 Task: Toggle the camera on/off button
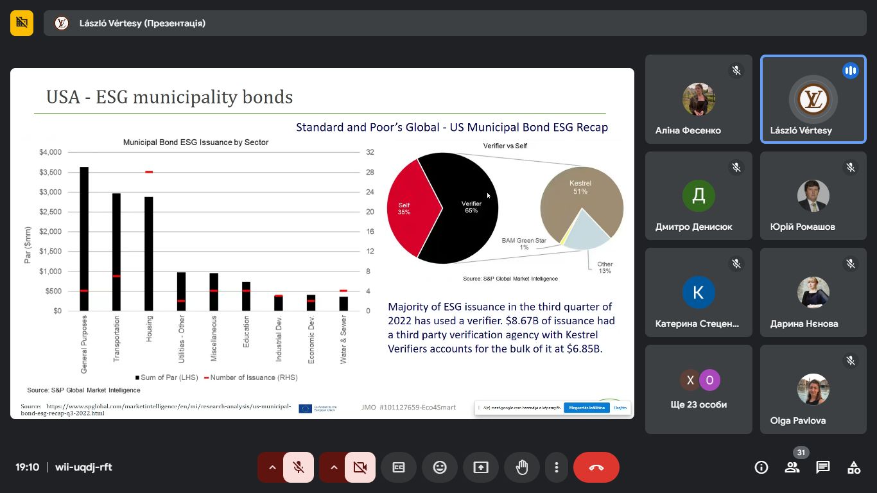click(360, 467)
